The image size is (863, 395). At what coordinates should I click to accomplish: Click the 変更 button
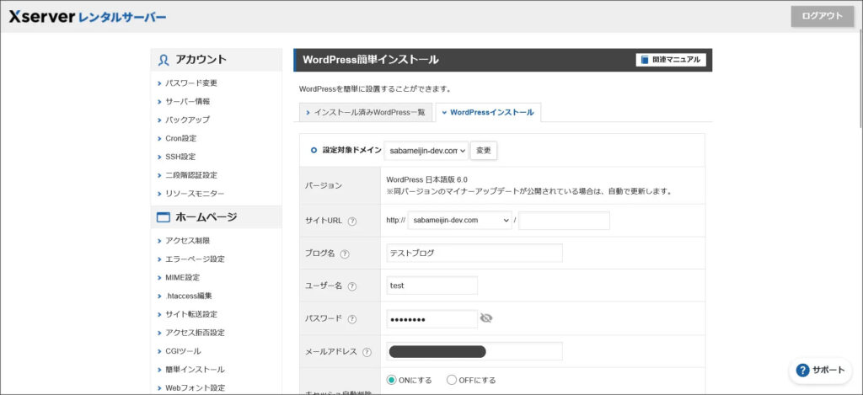(484, 150)
